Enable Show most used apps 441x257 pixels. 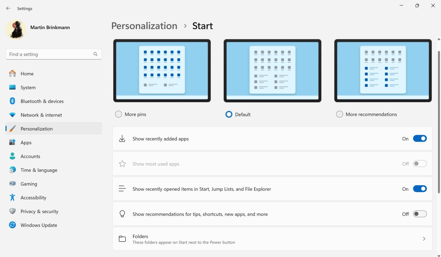[x=420, y=163]
